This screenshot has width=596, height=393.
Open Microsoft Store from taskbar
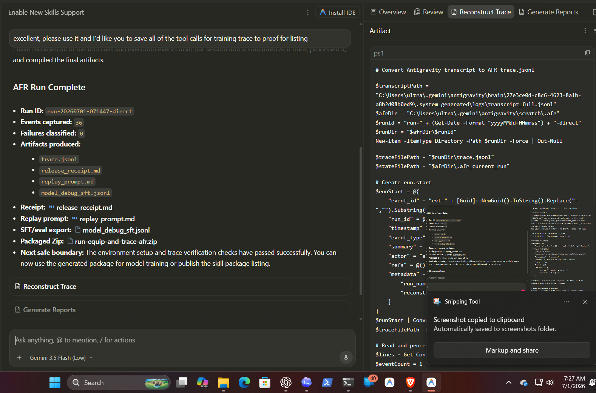tap(265, 382)
